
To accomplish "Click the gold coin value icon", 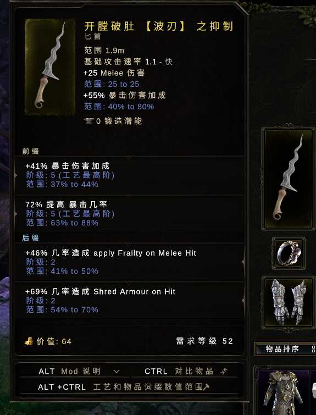I will pos(29,341).
